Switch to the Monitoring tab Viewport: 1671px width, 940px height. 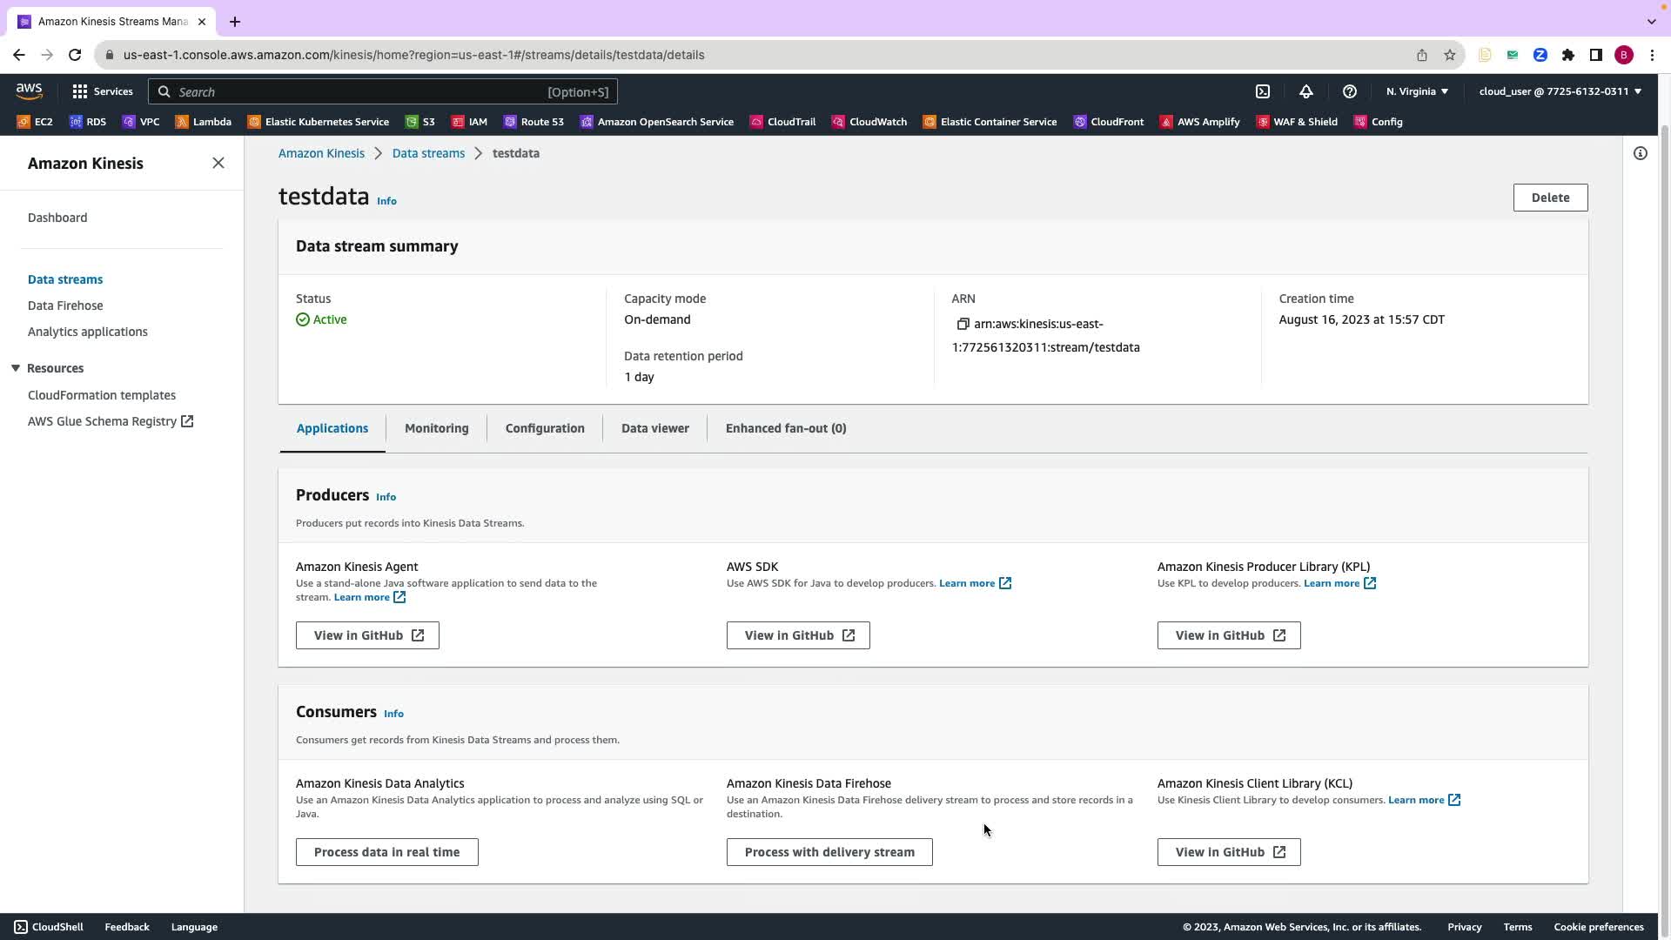[436, 428]
